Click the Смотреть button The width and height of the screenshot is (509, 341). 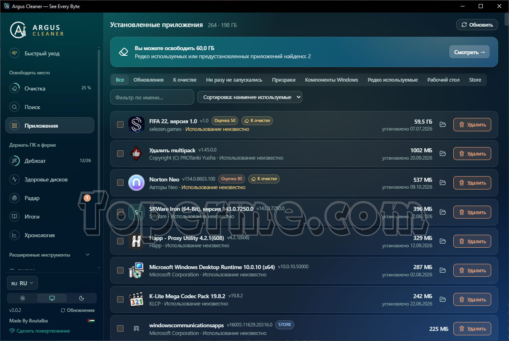pyautogui.click(x=469, y=52)
